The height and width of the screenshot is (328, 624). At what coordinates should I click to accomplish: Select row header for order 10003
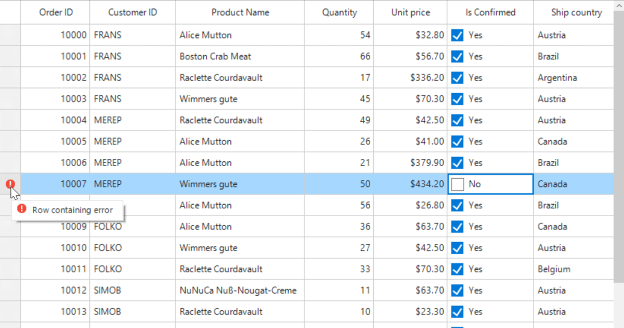click(x=10, y=99)
